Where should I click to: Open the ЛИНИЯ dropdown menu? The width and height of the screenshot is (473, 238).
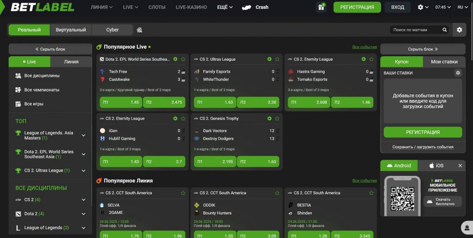pyautogui.click(x=102, y=7)
